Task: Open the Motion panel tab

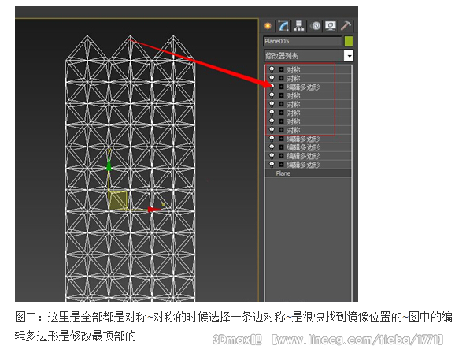Action: (316, 26)
